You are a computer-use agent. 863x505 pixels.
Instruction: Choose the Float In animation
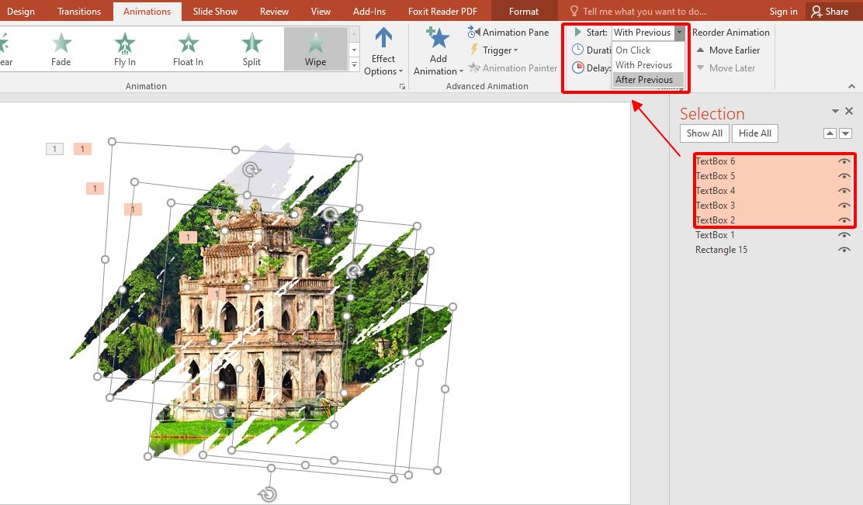pos(187,48)
